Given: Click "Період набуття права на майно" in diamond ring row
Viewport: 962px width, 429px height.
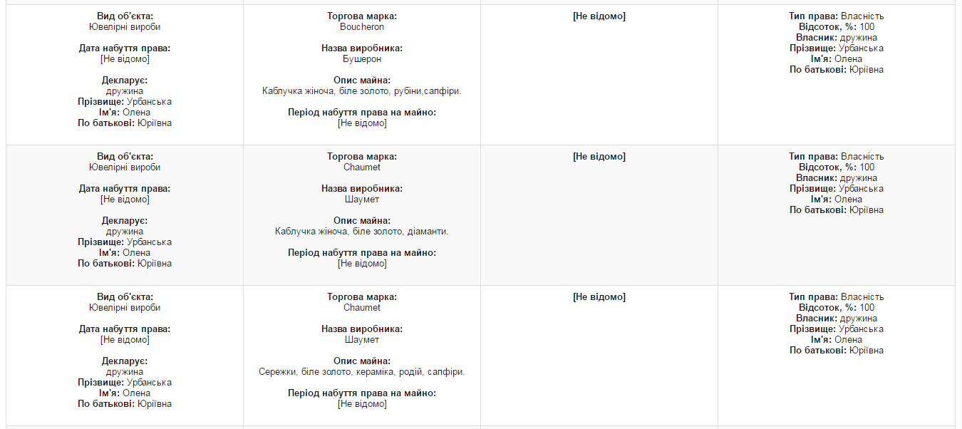Looking at the screenshot, I should coord(362,253).
